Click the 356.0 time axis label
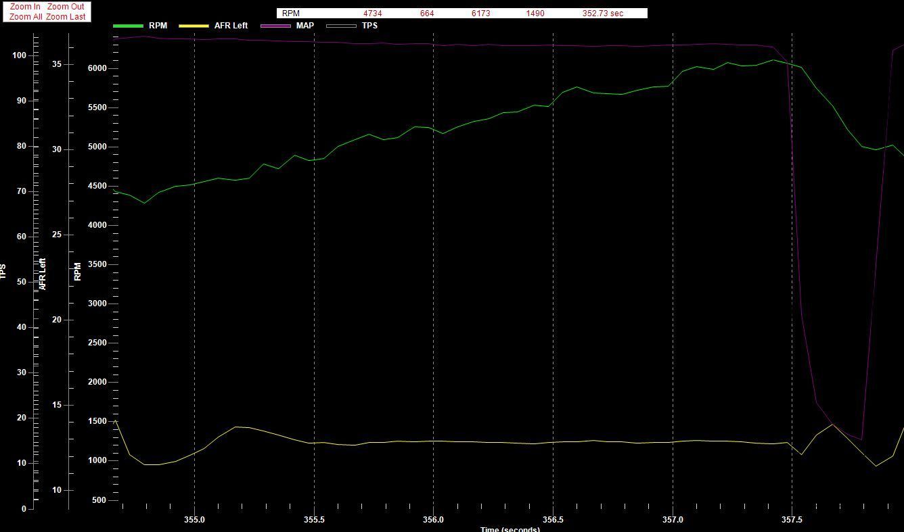 [x=433, y=520]
